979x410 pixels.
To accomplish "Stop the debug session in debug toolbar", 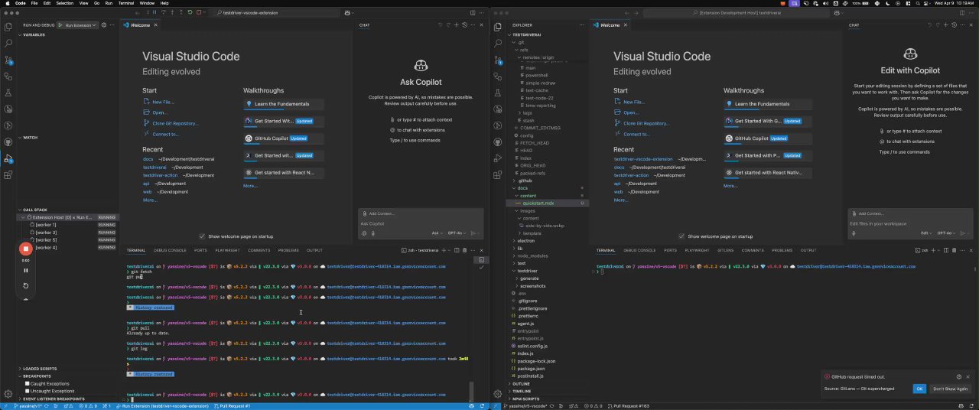I will click(x=199, y=12).
